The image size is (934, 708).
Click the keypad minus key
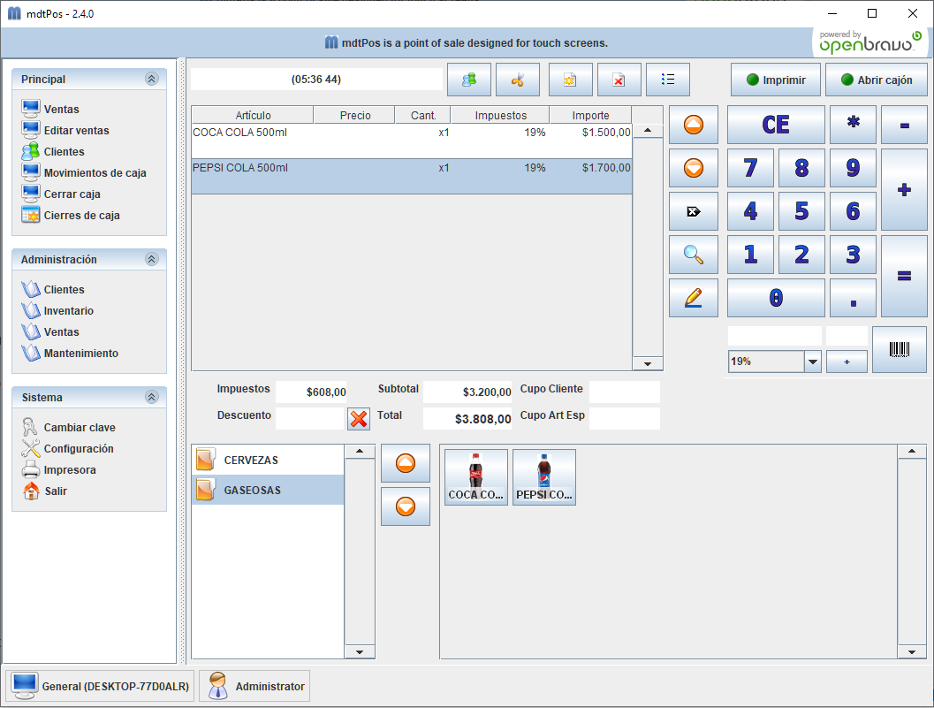pyautogui.click(x=904, y=125)
